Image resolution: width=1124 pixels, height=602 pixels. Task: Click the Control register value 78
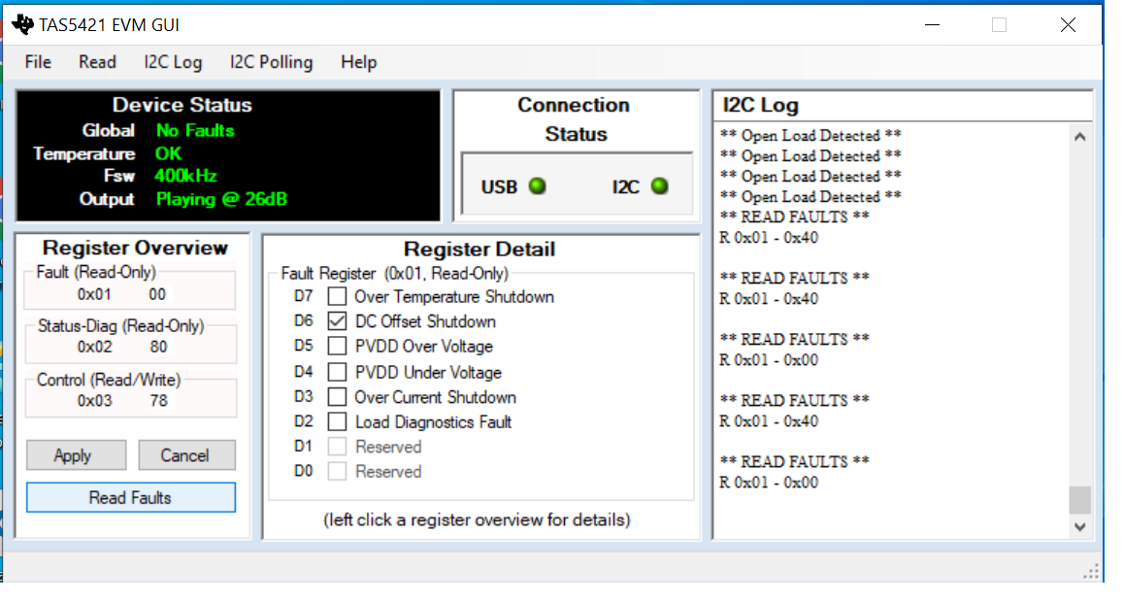click(158, 401)
